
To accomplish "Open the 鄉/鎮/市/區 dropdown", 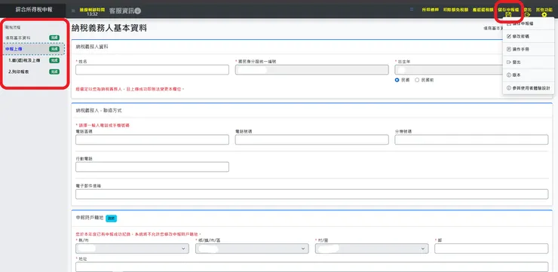I will pos(252,249).
